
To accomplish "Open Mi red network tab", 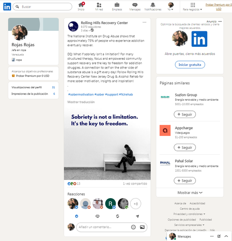I will pyautogui.click(x=99, y=7).
